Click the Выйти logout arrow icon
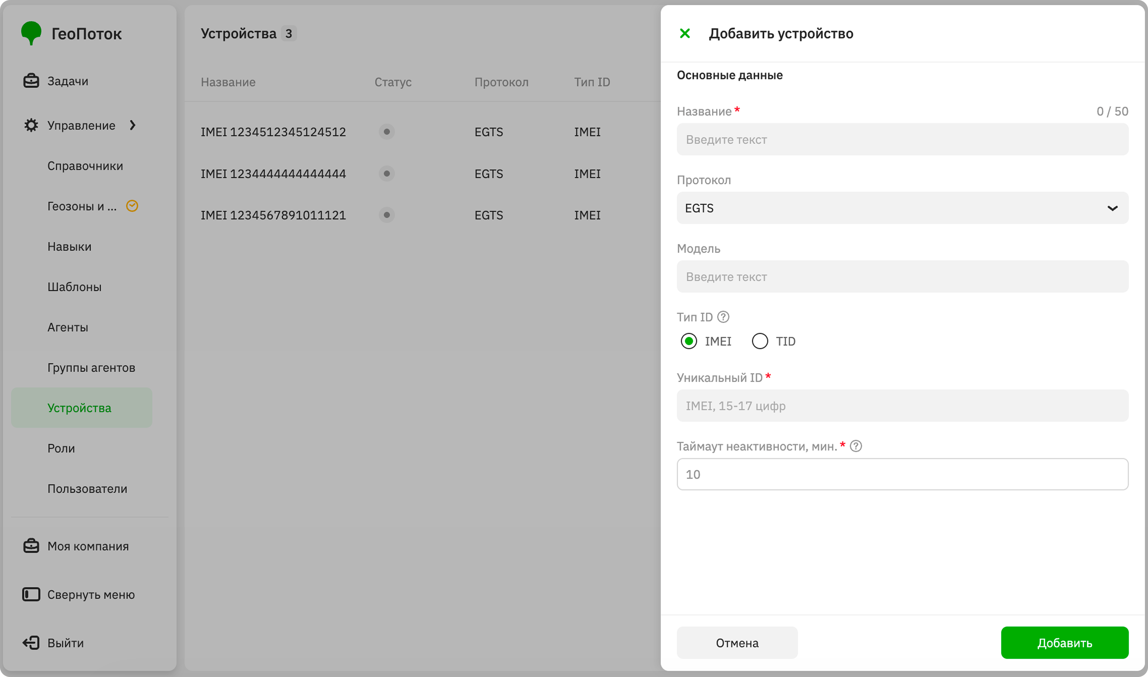This screenshot has height=677, width=1148. point(31,642)
